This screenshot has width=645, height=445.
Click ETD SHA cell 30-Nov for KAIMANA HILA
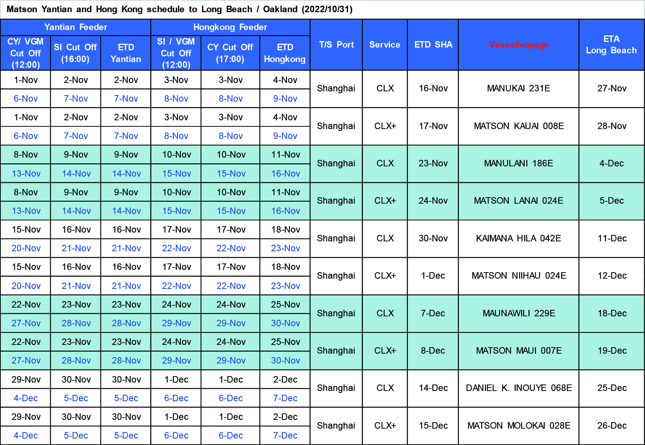coord(433,239)
